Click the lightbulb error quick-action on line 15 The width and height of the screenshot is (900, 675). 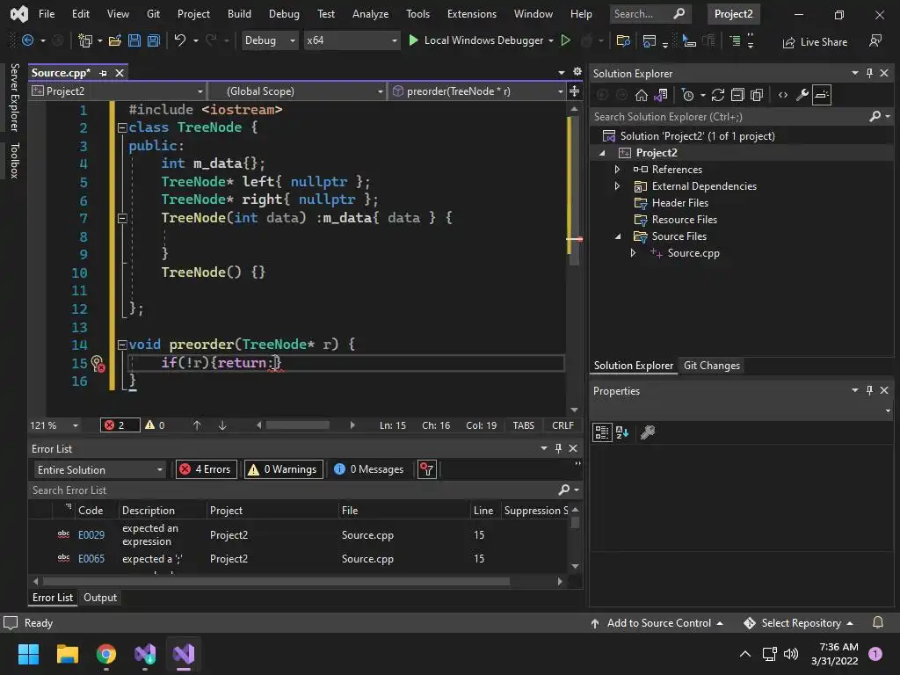coord(97,363)
